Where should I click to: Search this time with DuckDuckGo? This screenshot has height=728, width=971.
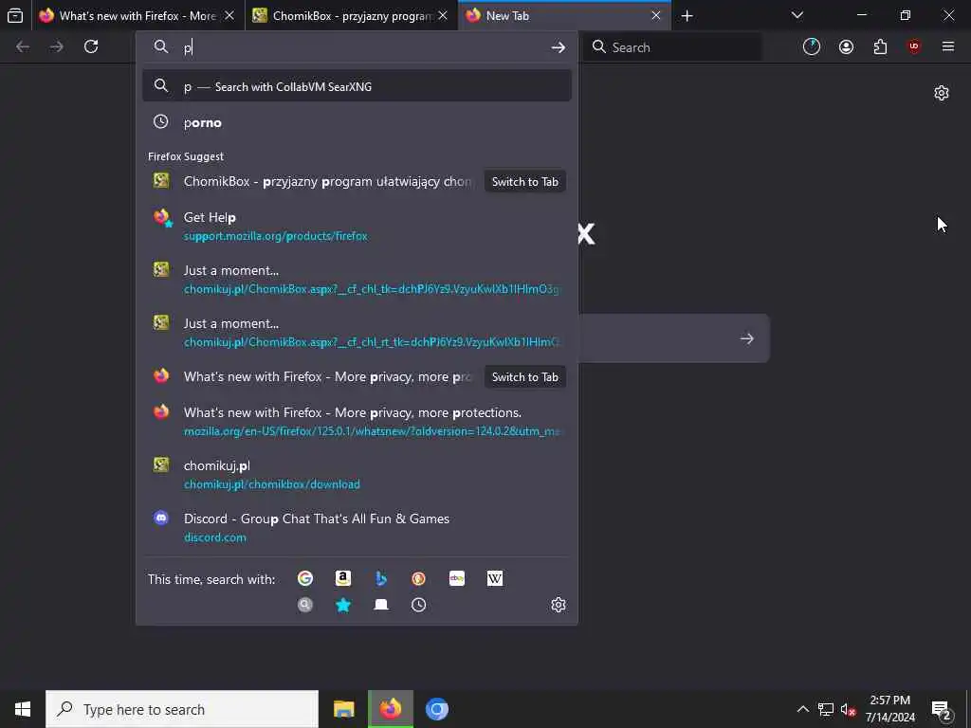tap(418, 578)
